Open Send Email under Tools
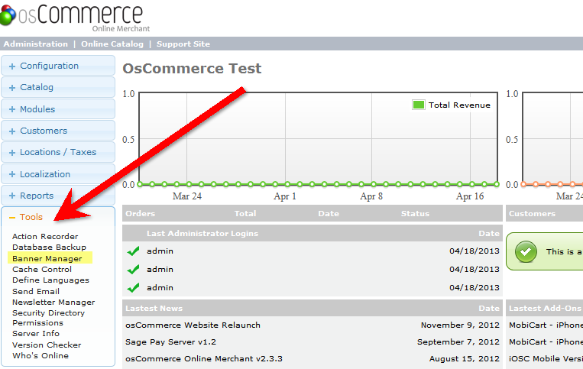 tap(36, 291)
